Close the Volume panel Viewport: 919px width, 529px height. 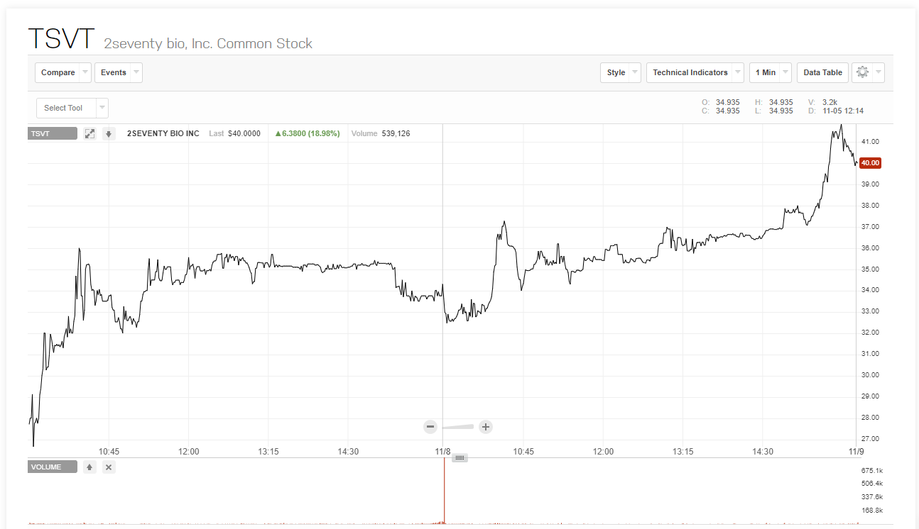(x=109, y=467)
